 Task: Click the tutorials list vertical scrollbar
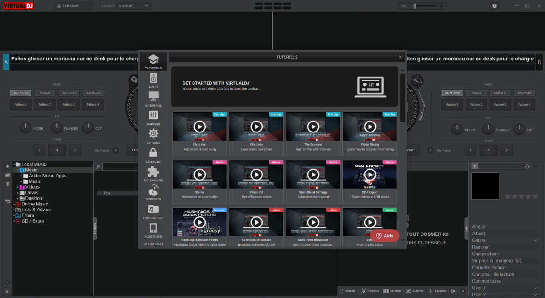pyautogui.click(x=402, y=98)
